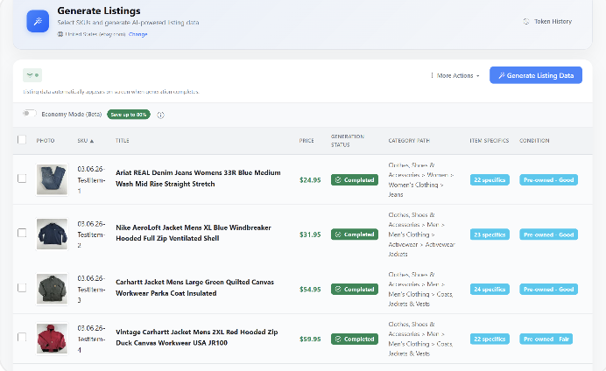Sort by the SKU column header

(x=86, y=141)
